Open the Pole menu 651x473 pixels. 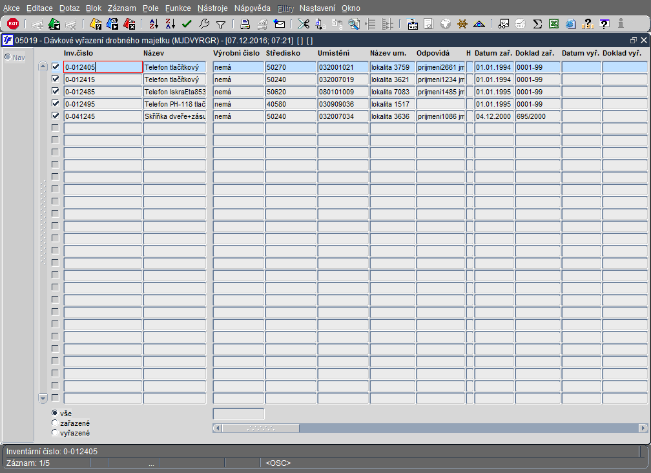[x=150, y=8]
